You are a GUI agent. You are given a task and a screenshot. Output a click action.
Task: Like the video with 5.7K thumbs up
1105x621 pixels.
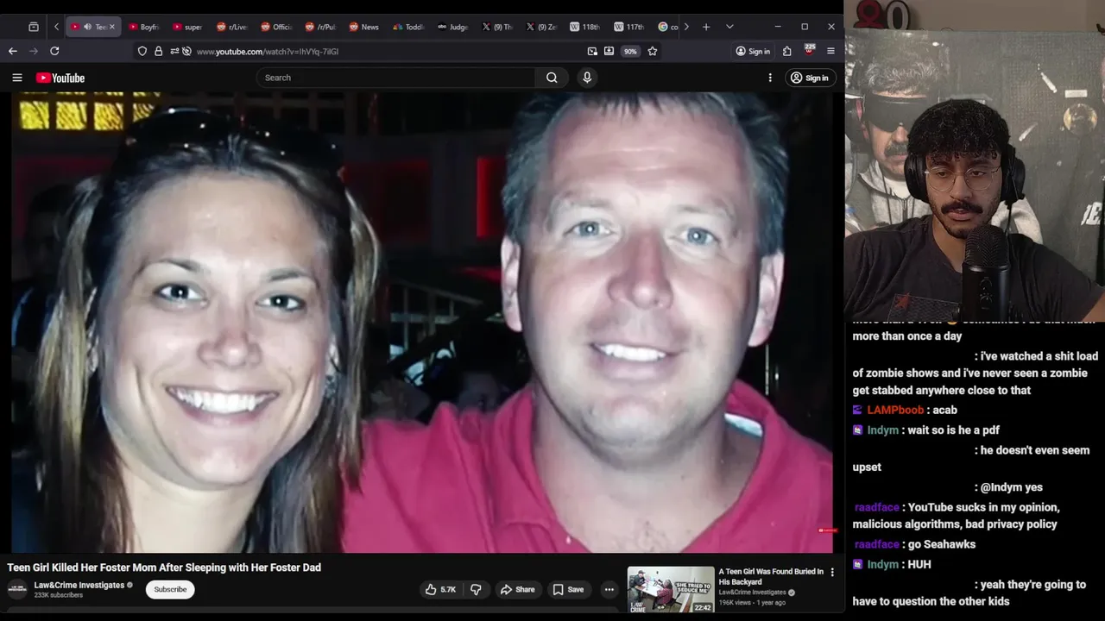click(x=440, y=590)
